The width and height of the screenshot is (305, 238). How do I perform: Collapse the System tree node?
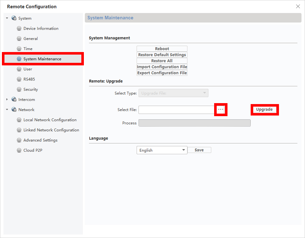(7, 18)
